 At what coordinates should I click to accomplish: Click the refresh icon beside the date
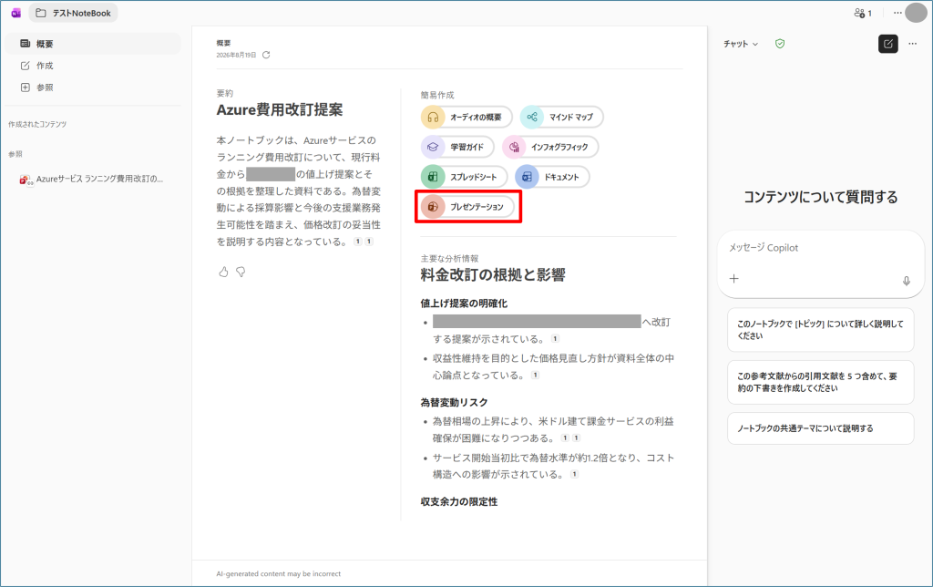[x=266, y=55]
